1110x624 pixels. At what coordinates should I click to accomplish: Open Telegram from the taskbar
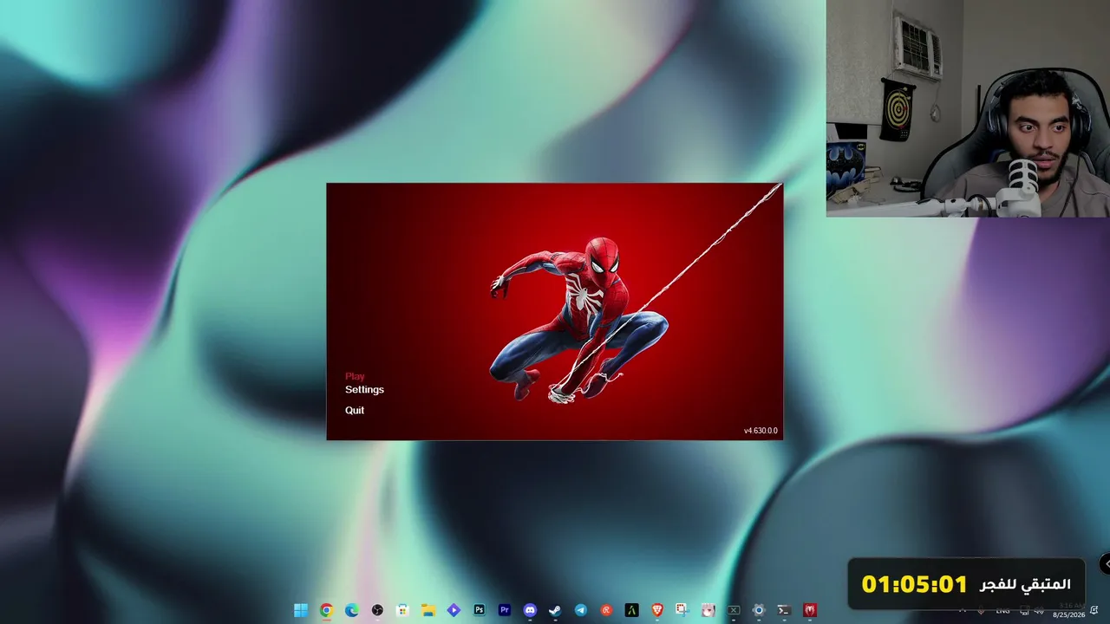[581, 610]
